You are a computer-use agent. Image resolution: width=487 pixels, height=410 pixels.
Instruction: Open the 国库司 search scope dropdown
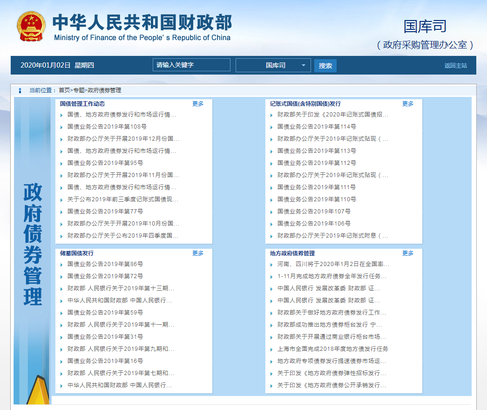pyautogui.click(x=273, y=65)
